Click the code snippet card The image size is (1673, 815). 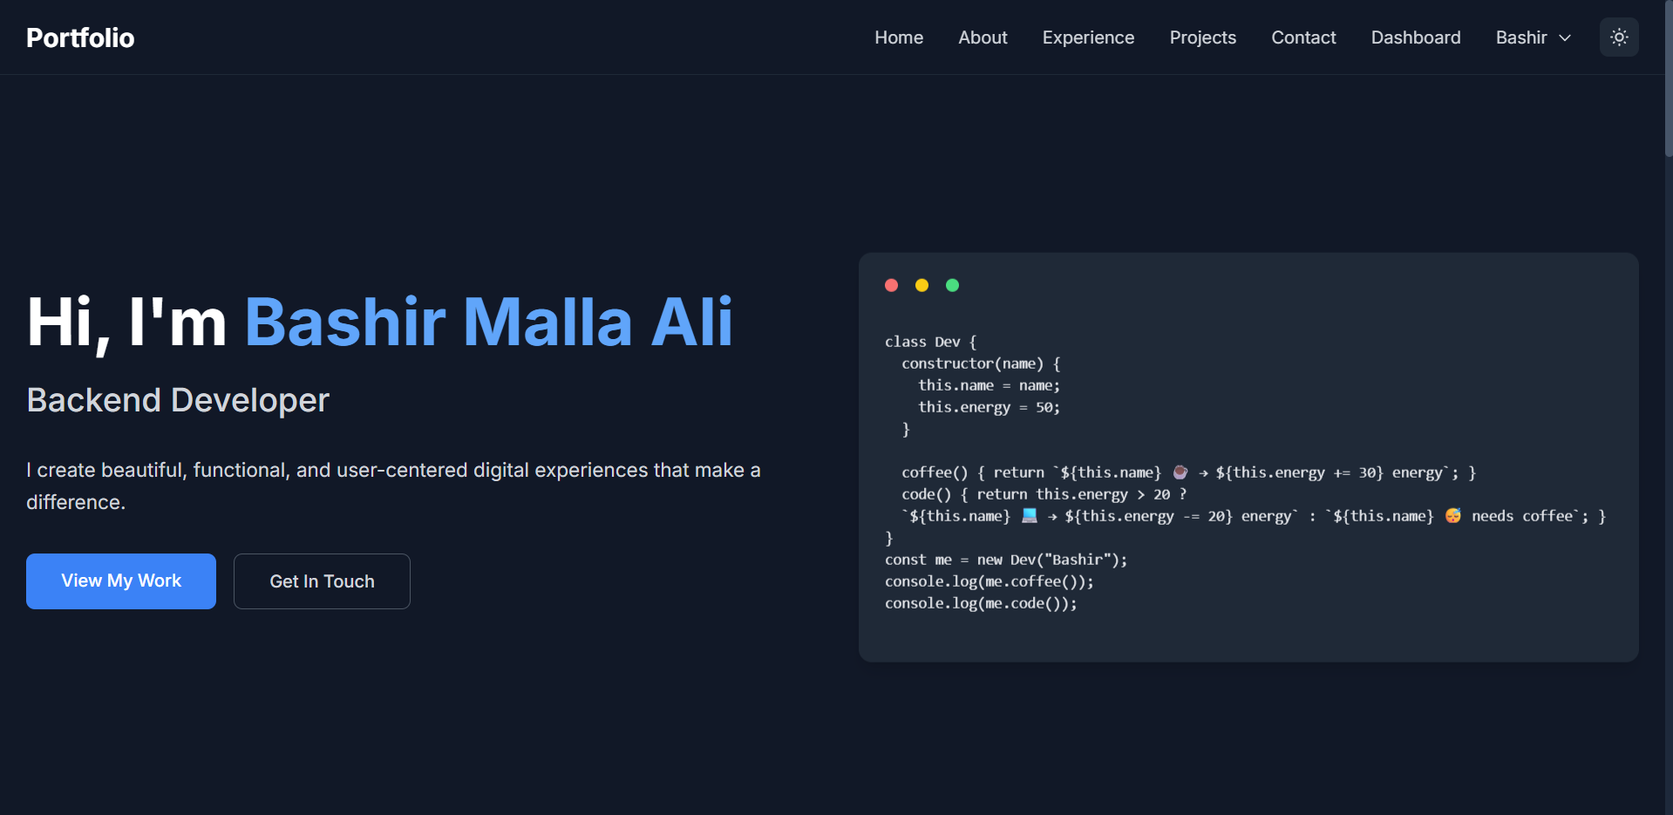click(1248, 458)
